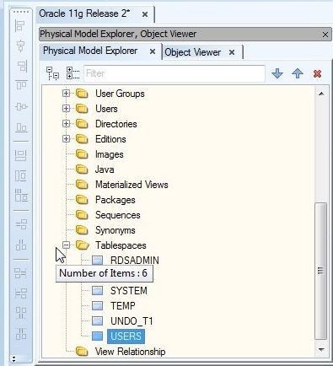
Task: Select the Materialized Views item
Action: (132, 185)
